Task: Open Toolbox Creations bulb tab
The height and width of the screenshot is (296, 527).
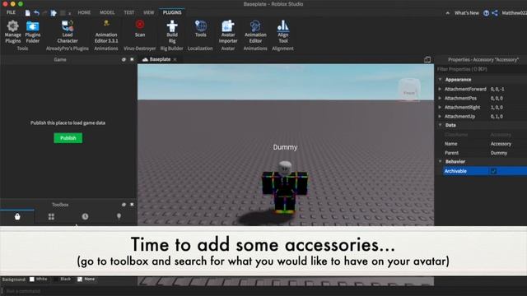Action: tap(119, 216)
